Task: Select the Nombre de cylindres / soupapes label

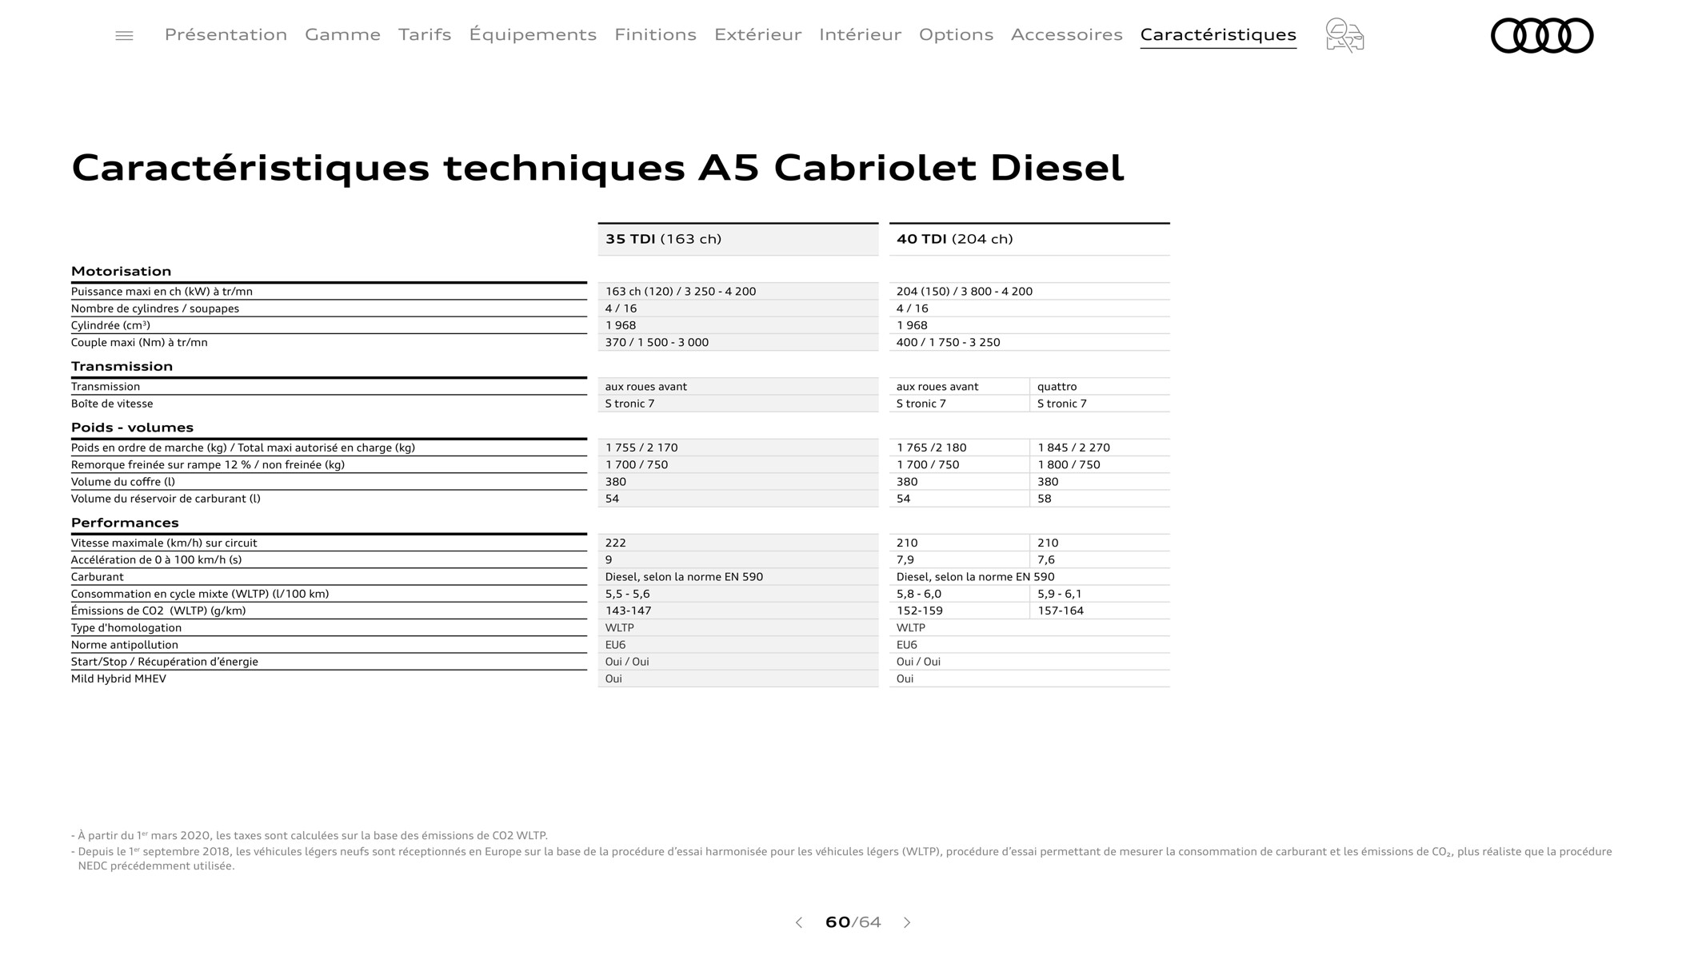Action: (x=155, y=308)
